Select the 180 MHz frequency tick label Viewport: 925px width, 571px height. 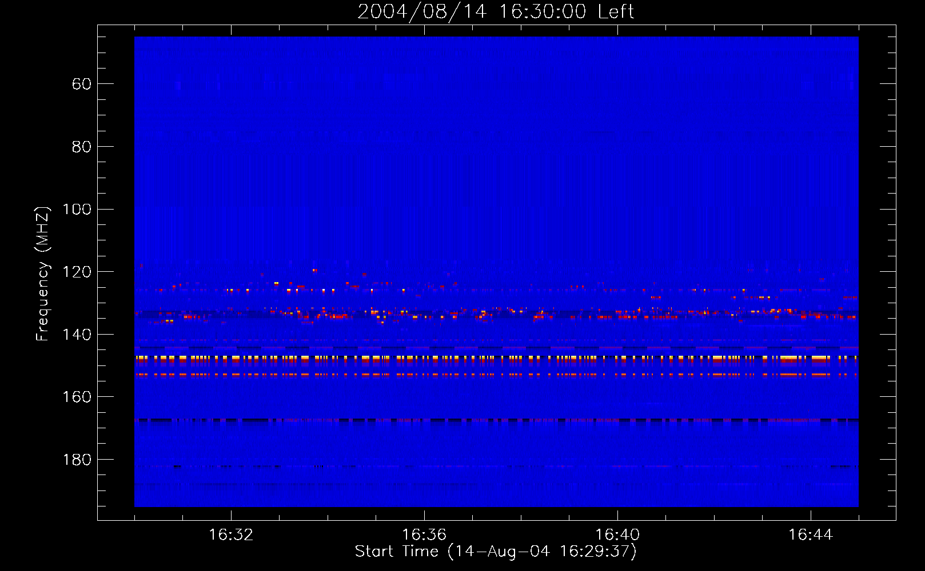[77, 460]
